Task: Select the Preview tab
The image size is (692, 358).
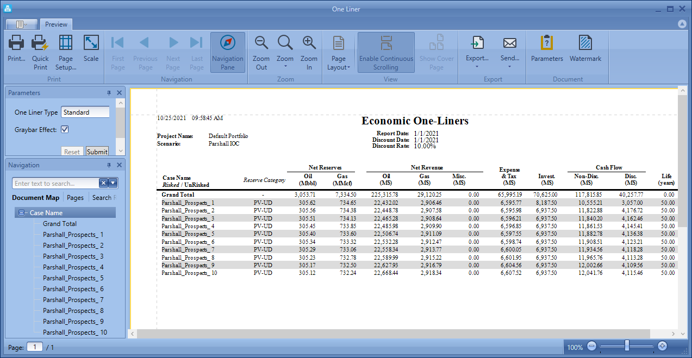Action: pos(56,24)
